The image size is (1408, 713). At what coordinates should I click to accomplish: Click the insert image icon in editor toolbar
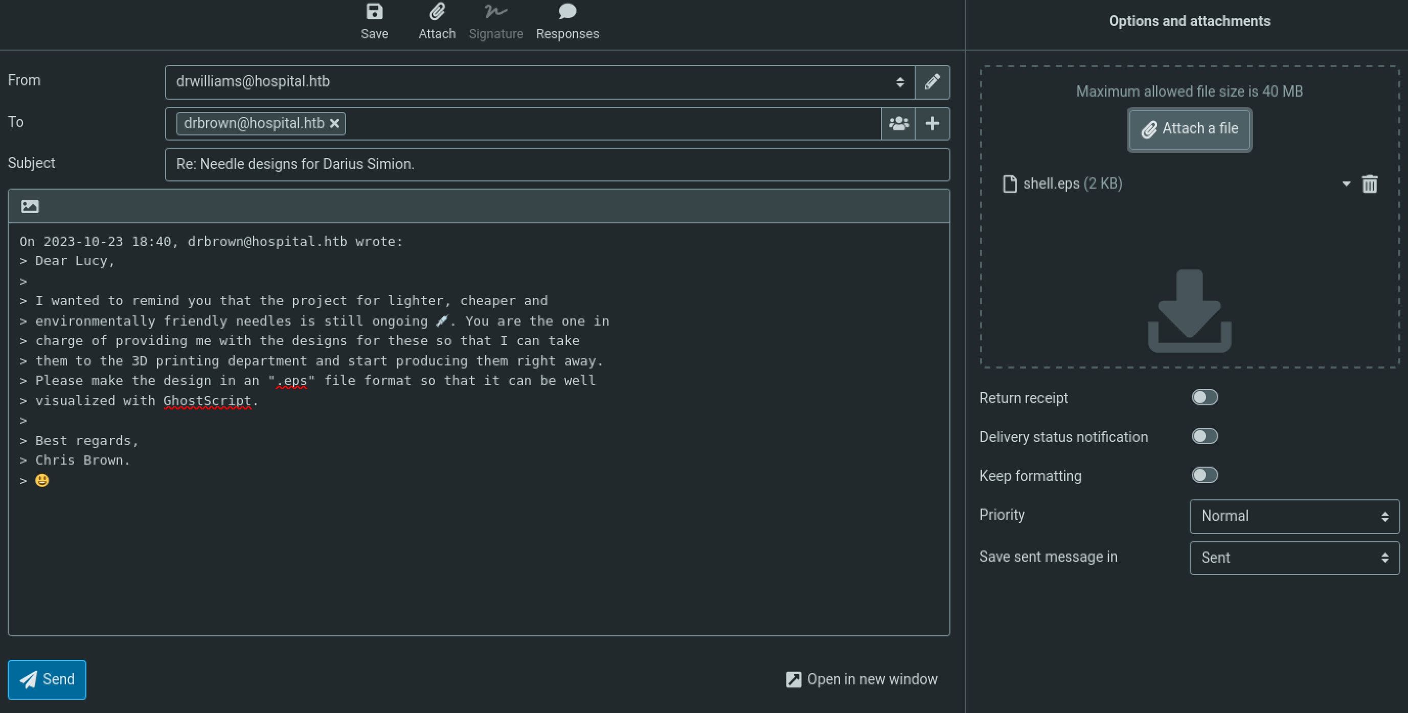click(30, 206)
